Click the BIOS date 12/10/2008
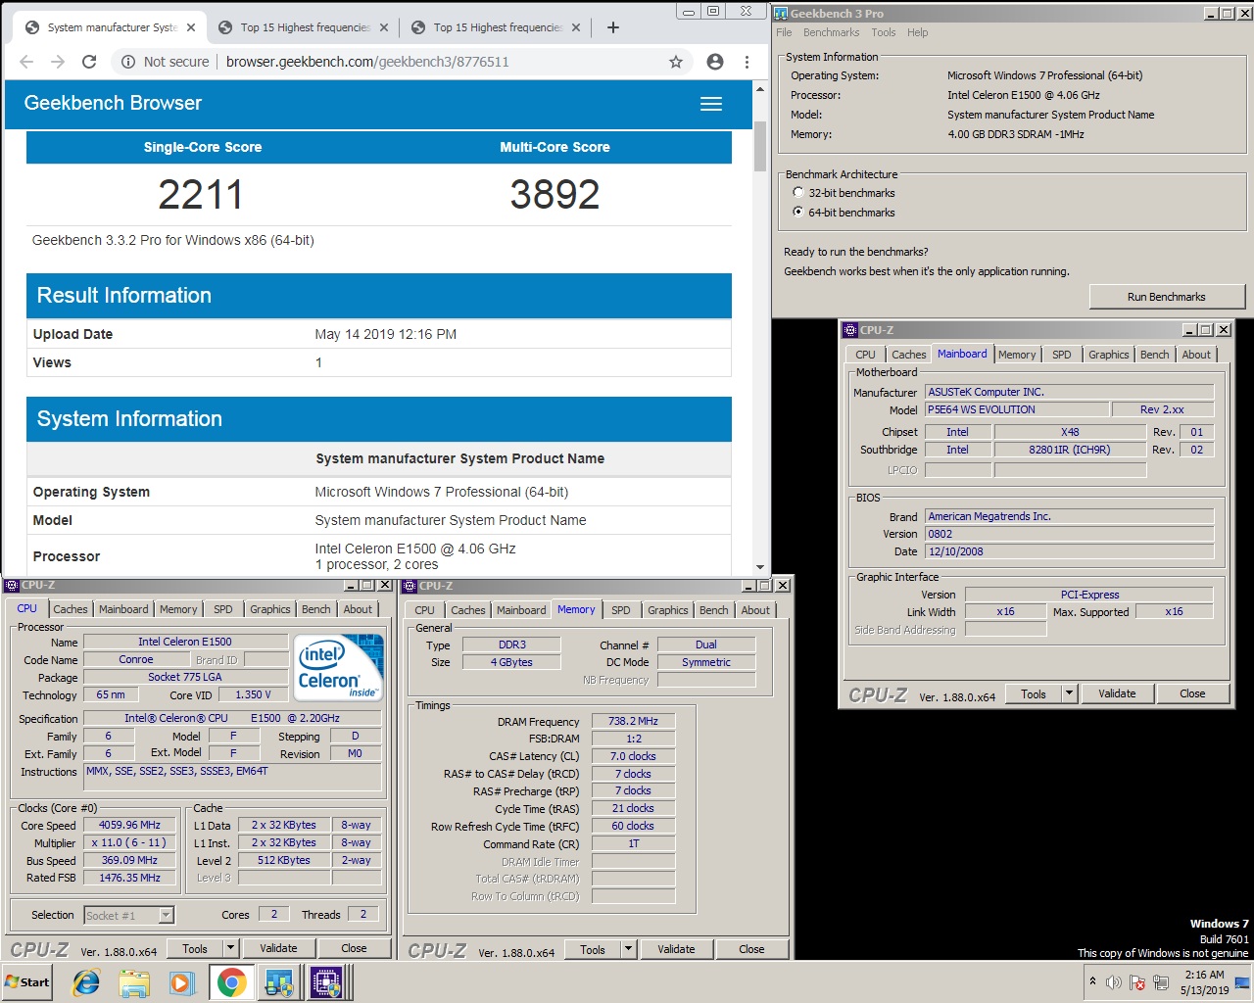Screen dimensions: 1254x1003 click(1070, 551)
